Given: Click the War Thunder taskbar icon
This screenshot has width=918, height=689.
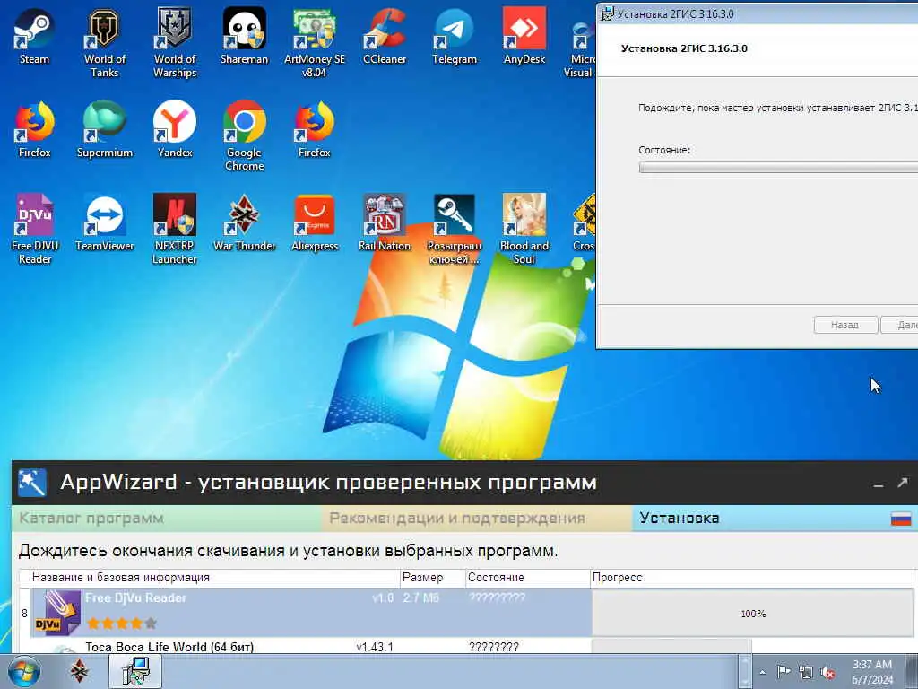Looking at the screenshot, I should (79, 671).
